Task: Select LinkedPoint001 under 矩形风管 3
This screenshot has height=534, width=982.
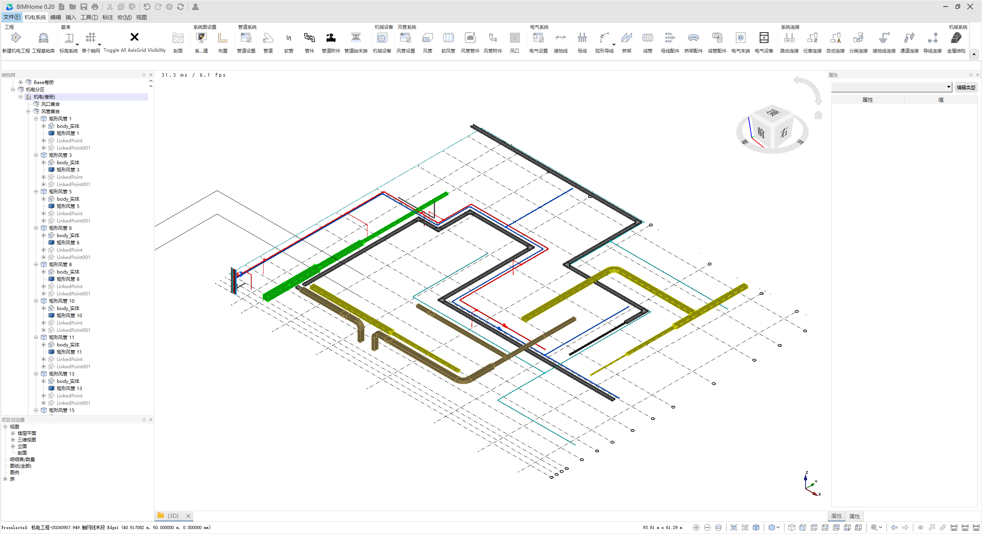Action: 73,185
